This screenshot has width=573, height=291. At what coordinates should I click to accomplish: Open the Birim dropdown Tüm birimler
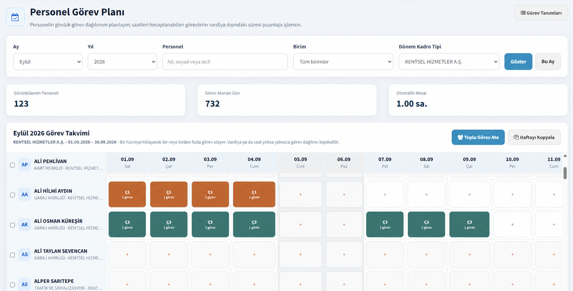coord(343,61)
